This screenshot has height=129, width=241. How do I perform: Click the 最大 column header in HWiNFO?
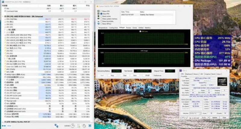75,6
